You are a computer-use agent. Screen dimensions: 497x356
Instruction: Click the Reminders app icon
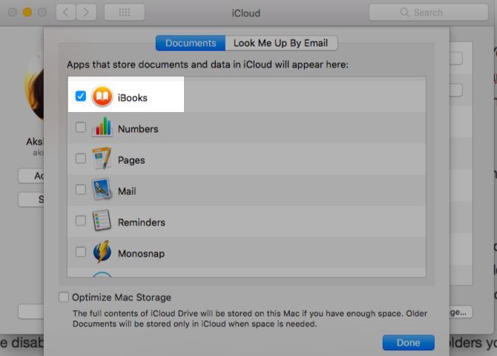pyautogui.click(x=102, y=222)
